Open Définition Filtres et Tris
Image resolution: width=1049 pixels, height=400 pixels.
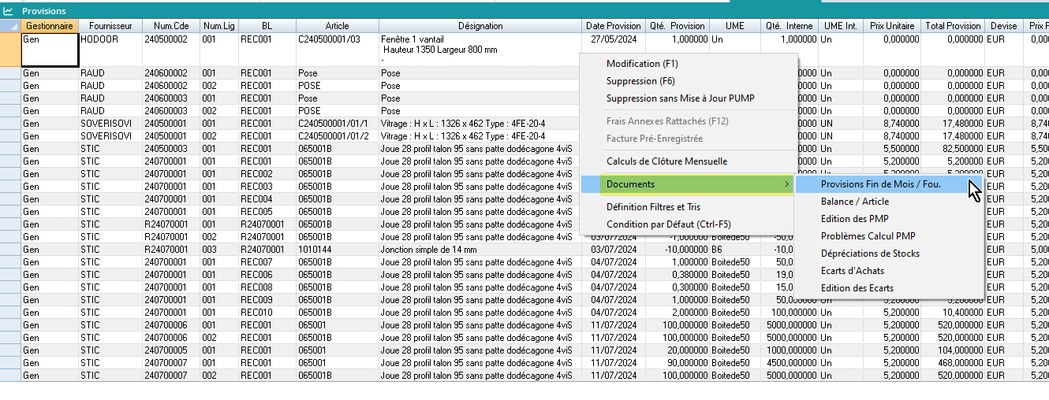tap(653, 207)
